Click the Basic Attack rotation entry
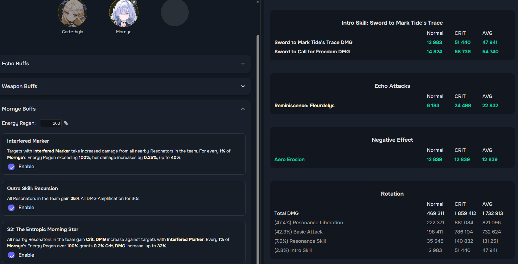This screenshot has width=518, height=264. point(298,232)
